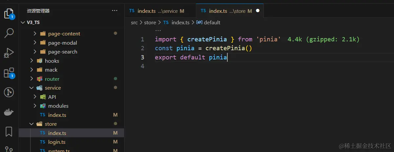Image resolution: width=394 pixels, height=152 pixels.
Task: Open the Extensions view
Action: click(9, 73)
